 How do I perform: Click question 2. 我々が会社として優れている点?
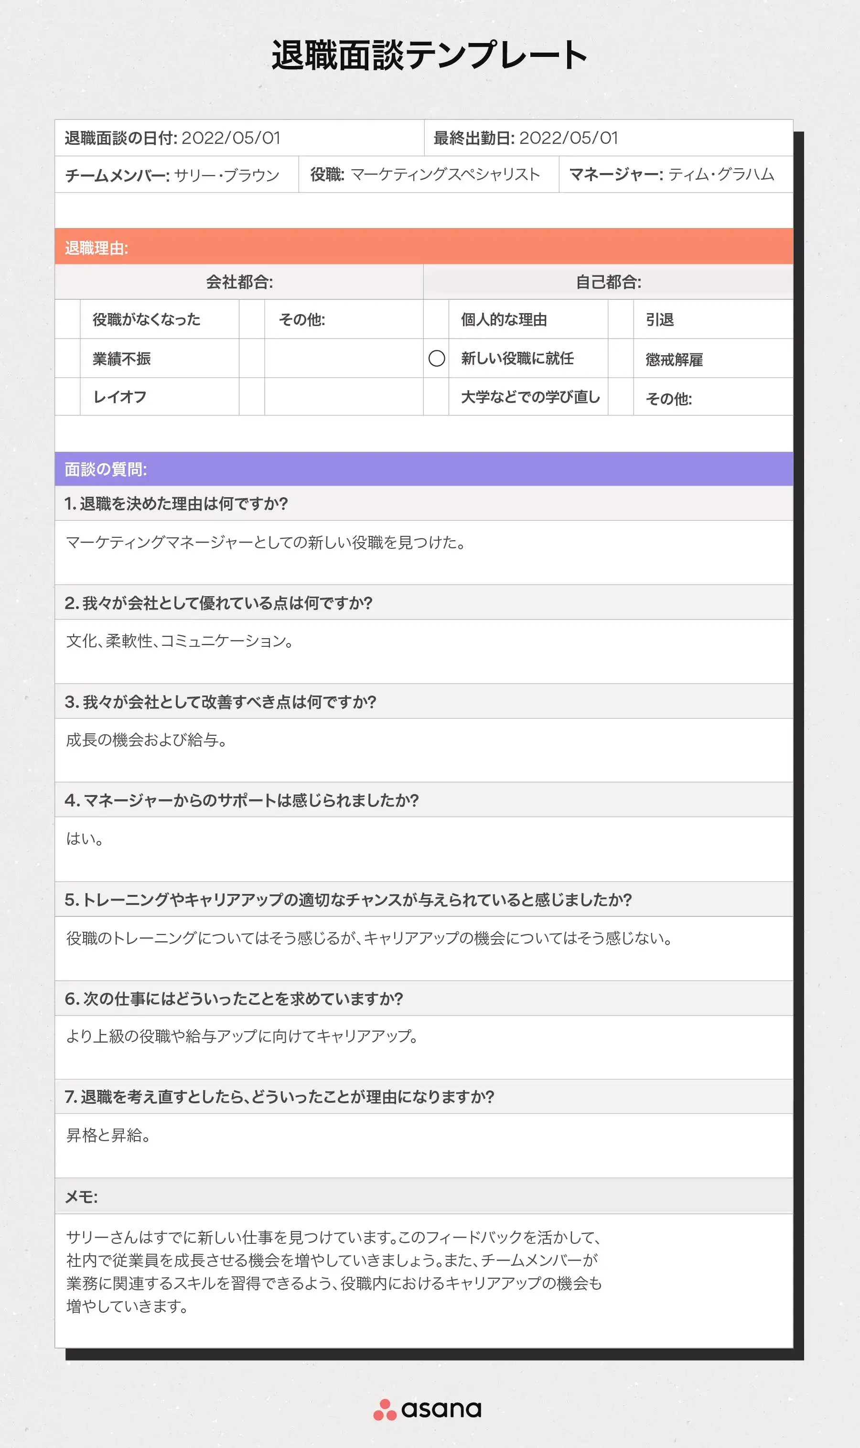[424, 603]
